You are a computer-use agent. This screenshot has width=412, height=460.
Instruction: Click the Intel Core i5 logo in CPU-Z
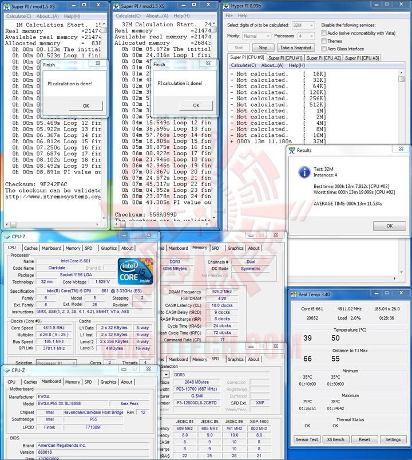136,272
